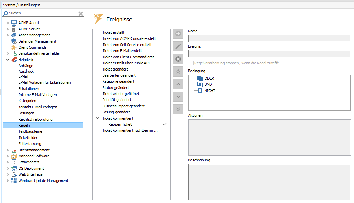Select the Status geändert event
This screenshot has height=203, width=354.
click(x=116, y=88)
